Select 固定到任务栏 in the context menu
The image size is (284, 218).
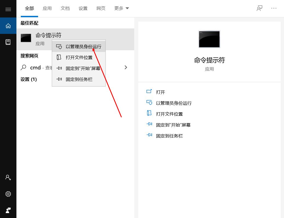click(79, 79)
